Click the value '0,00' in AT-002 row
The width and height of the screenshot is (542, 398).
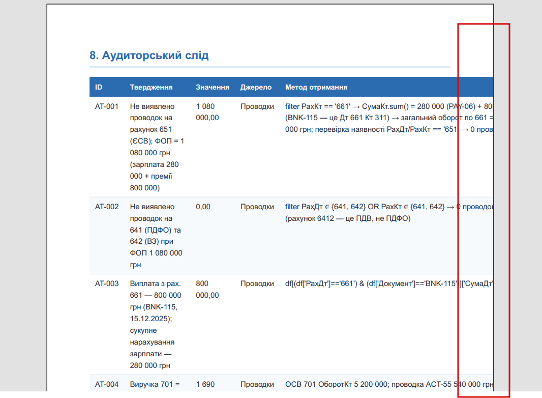[203, 207]
